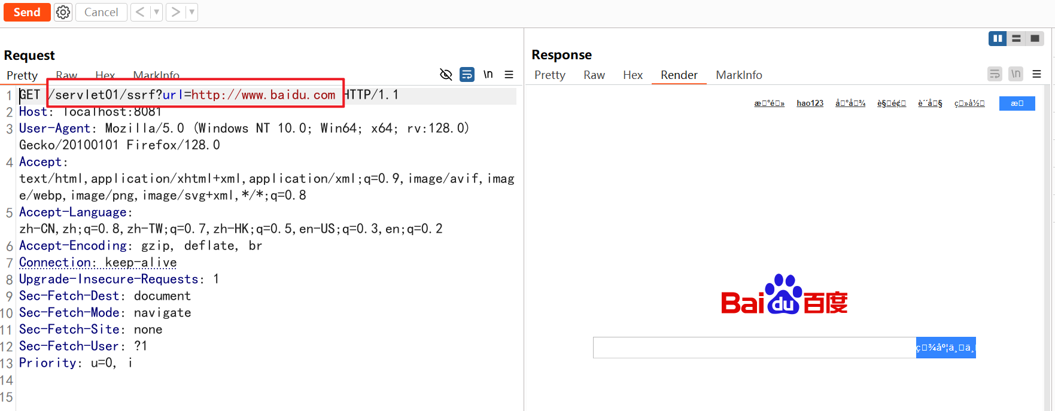Click the Sec-Fetch-Dest header line
1055x411 pixels.
pyautogui.click(x=105, y=296)
